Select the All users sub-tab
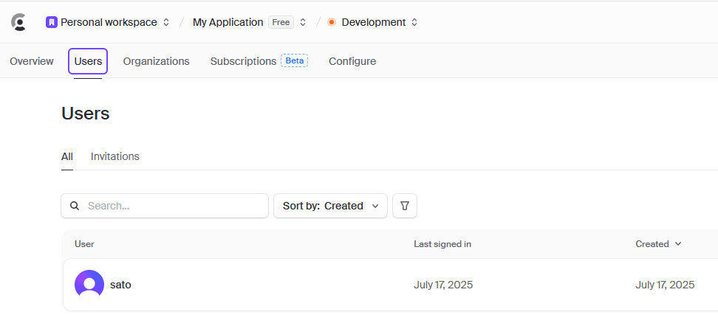The width and height of the screenshot is (718, 323). 67,156
